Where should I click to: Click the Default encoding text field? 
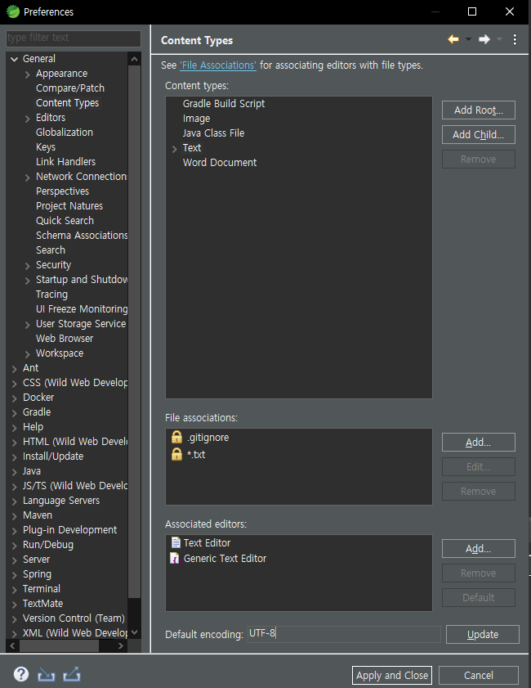(x=344, y=634)
